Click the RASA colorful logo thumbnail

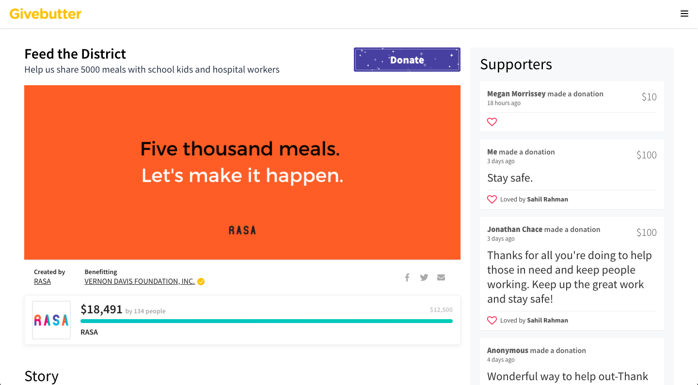(51, 320)
